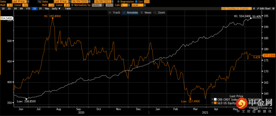The height and width of the screenshot is (116, 276).
Task: Click the Annotate pencil icon
Action: [x=124, y=13]
